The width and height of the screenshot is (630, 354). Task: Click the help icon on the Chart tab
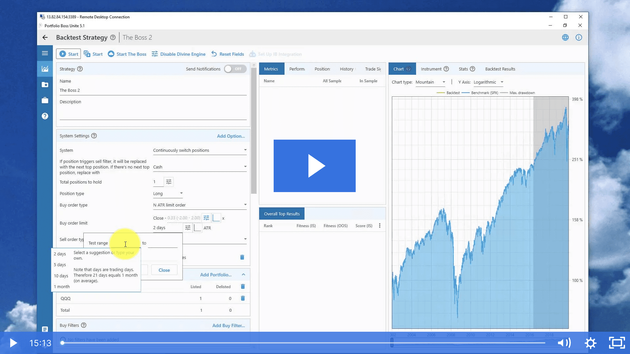pyautogui.click(x=408, y=69)
